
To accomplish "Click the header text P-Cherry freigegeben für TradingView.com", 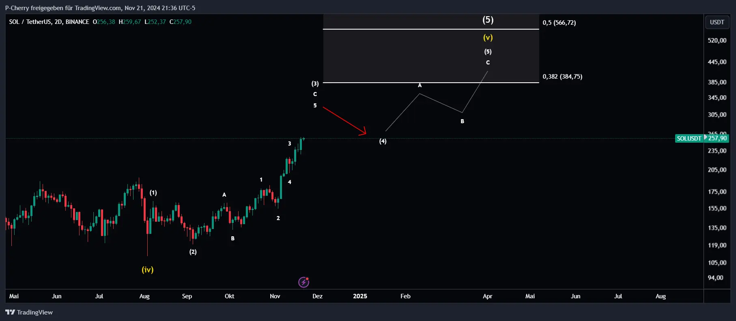I will (x=63, y=8).
